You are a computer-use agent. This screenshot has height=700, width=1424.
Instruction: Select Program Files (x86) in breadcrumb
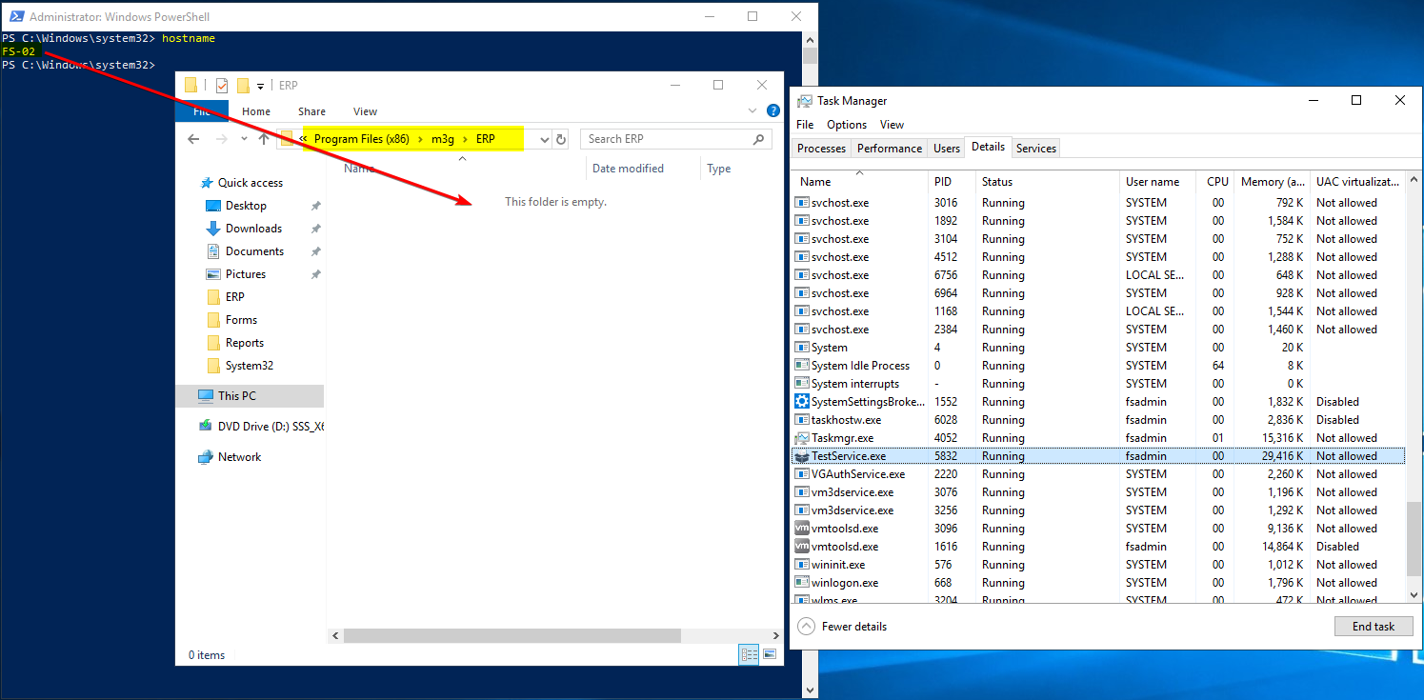pyautogui.click(x=362, y=139)
